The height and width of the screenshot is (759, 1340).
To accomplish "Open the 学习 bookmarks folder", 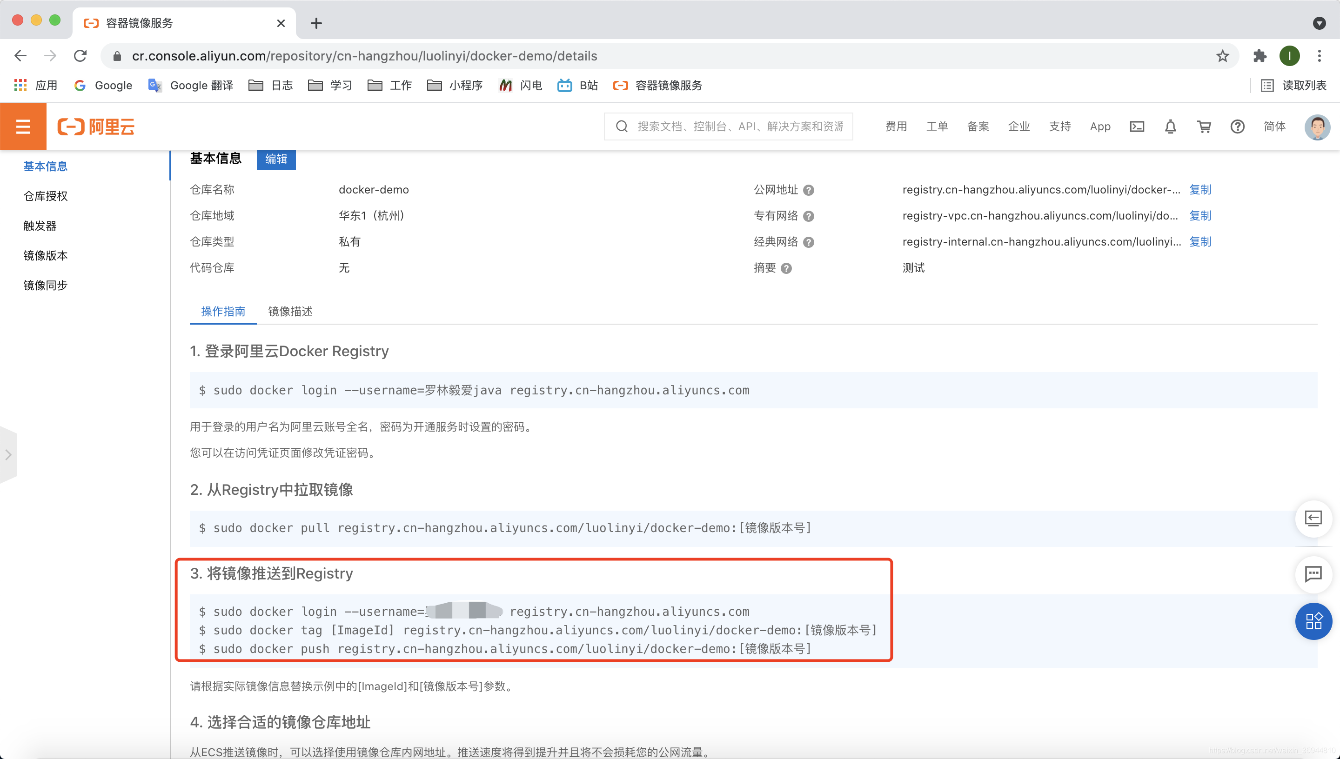I will 330,86.
